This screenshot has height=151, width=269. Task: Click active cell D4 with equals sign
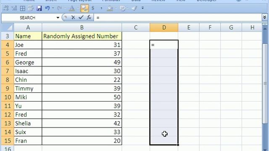(x=164, y=45)
